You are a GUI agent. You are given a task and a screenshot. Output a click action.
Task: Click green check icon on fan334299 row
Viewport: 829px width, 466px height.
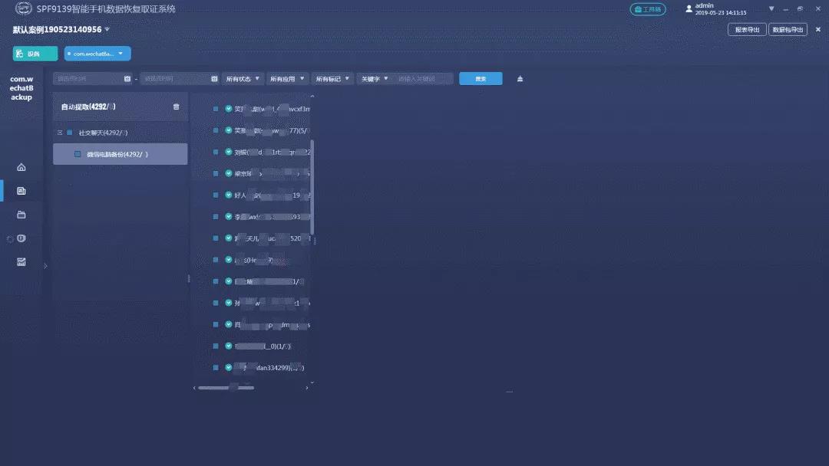(x=229, y=367)
